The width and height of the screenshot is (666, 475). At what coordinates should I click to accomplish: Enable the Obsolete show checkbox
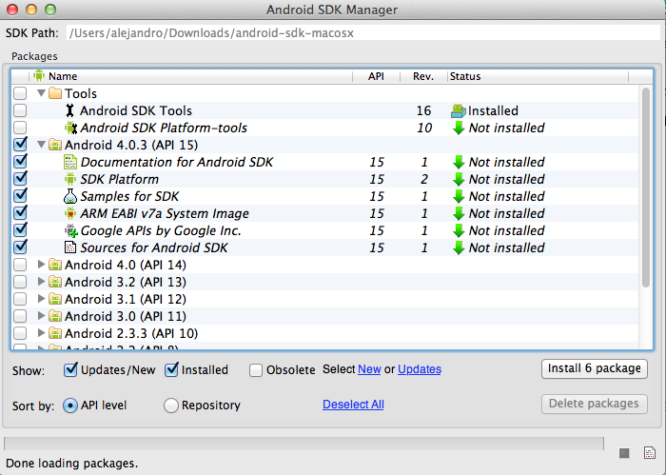[x=256, y=370]
